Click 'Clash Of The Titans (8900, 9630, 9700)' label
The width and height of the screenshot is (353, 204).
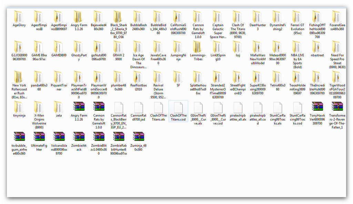pyautogui.click(x=238, y=31)
